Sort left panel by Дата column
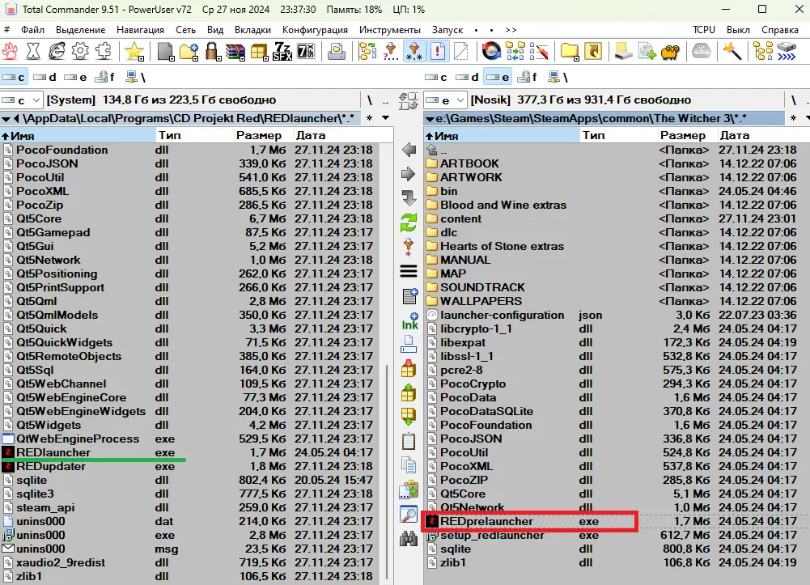810x585 pixels. (342, 136)
